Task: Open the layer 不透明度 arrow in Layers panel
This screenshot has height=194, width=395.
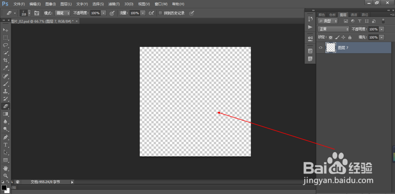Action: click(382, 29)
